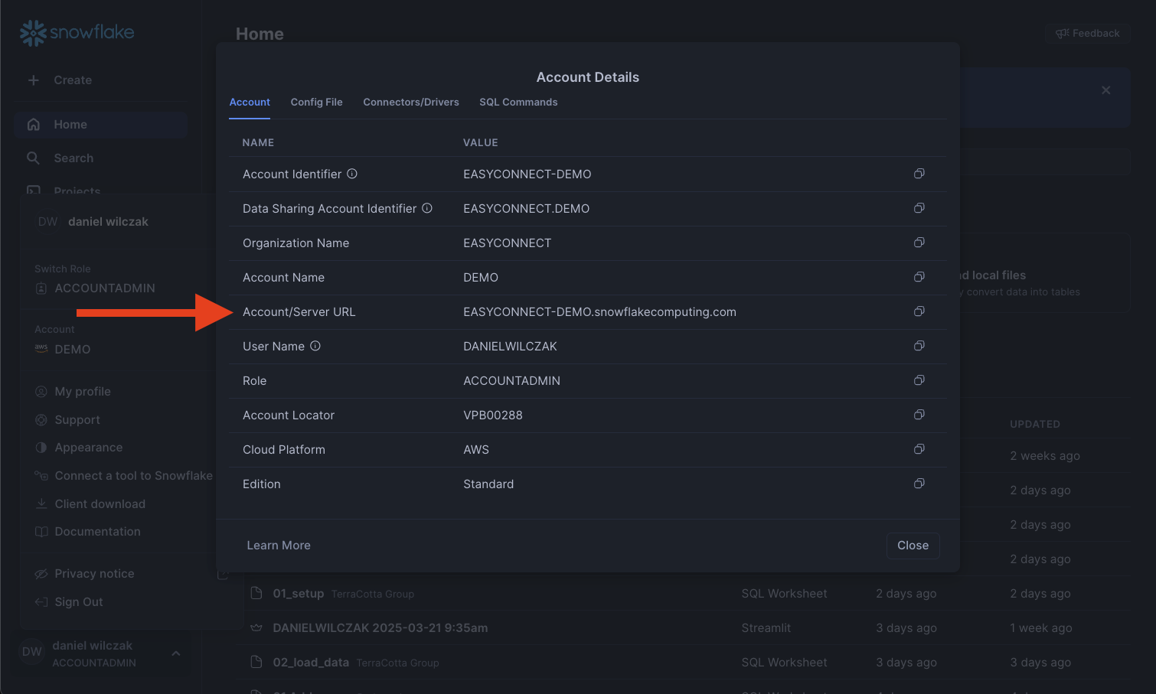
Task: Open the Feedback button
Action: [1087, 34]
